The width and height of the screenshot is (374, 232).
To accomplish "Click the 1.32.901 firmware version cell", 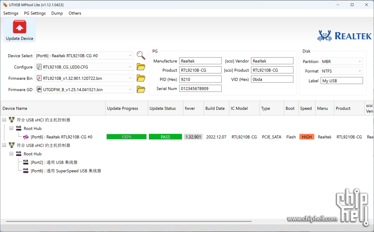I will coord(193,137).
